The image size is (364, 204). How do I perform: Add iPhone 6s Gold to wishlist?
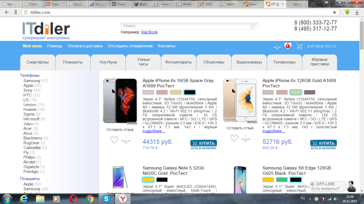[x=234, y=138]
